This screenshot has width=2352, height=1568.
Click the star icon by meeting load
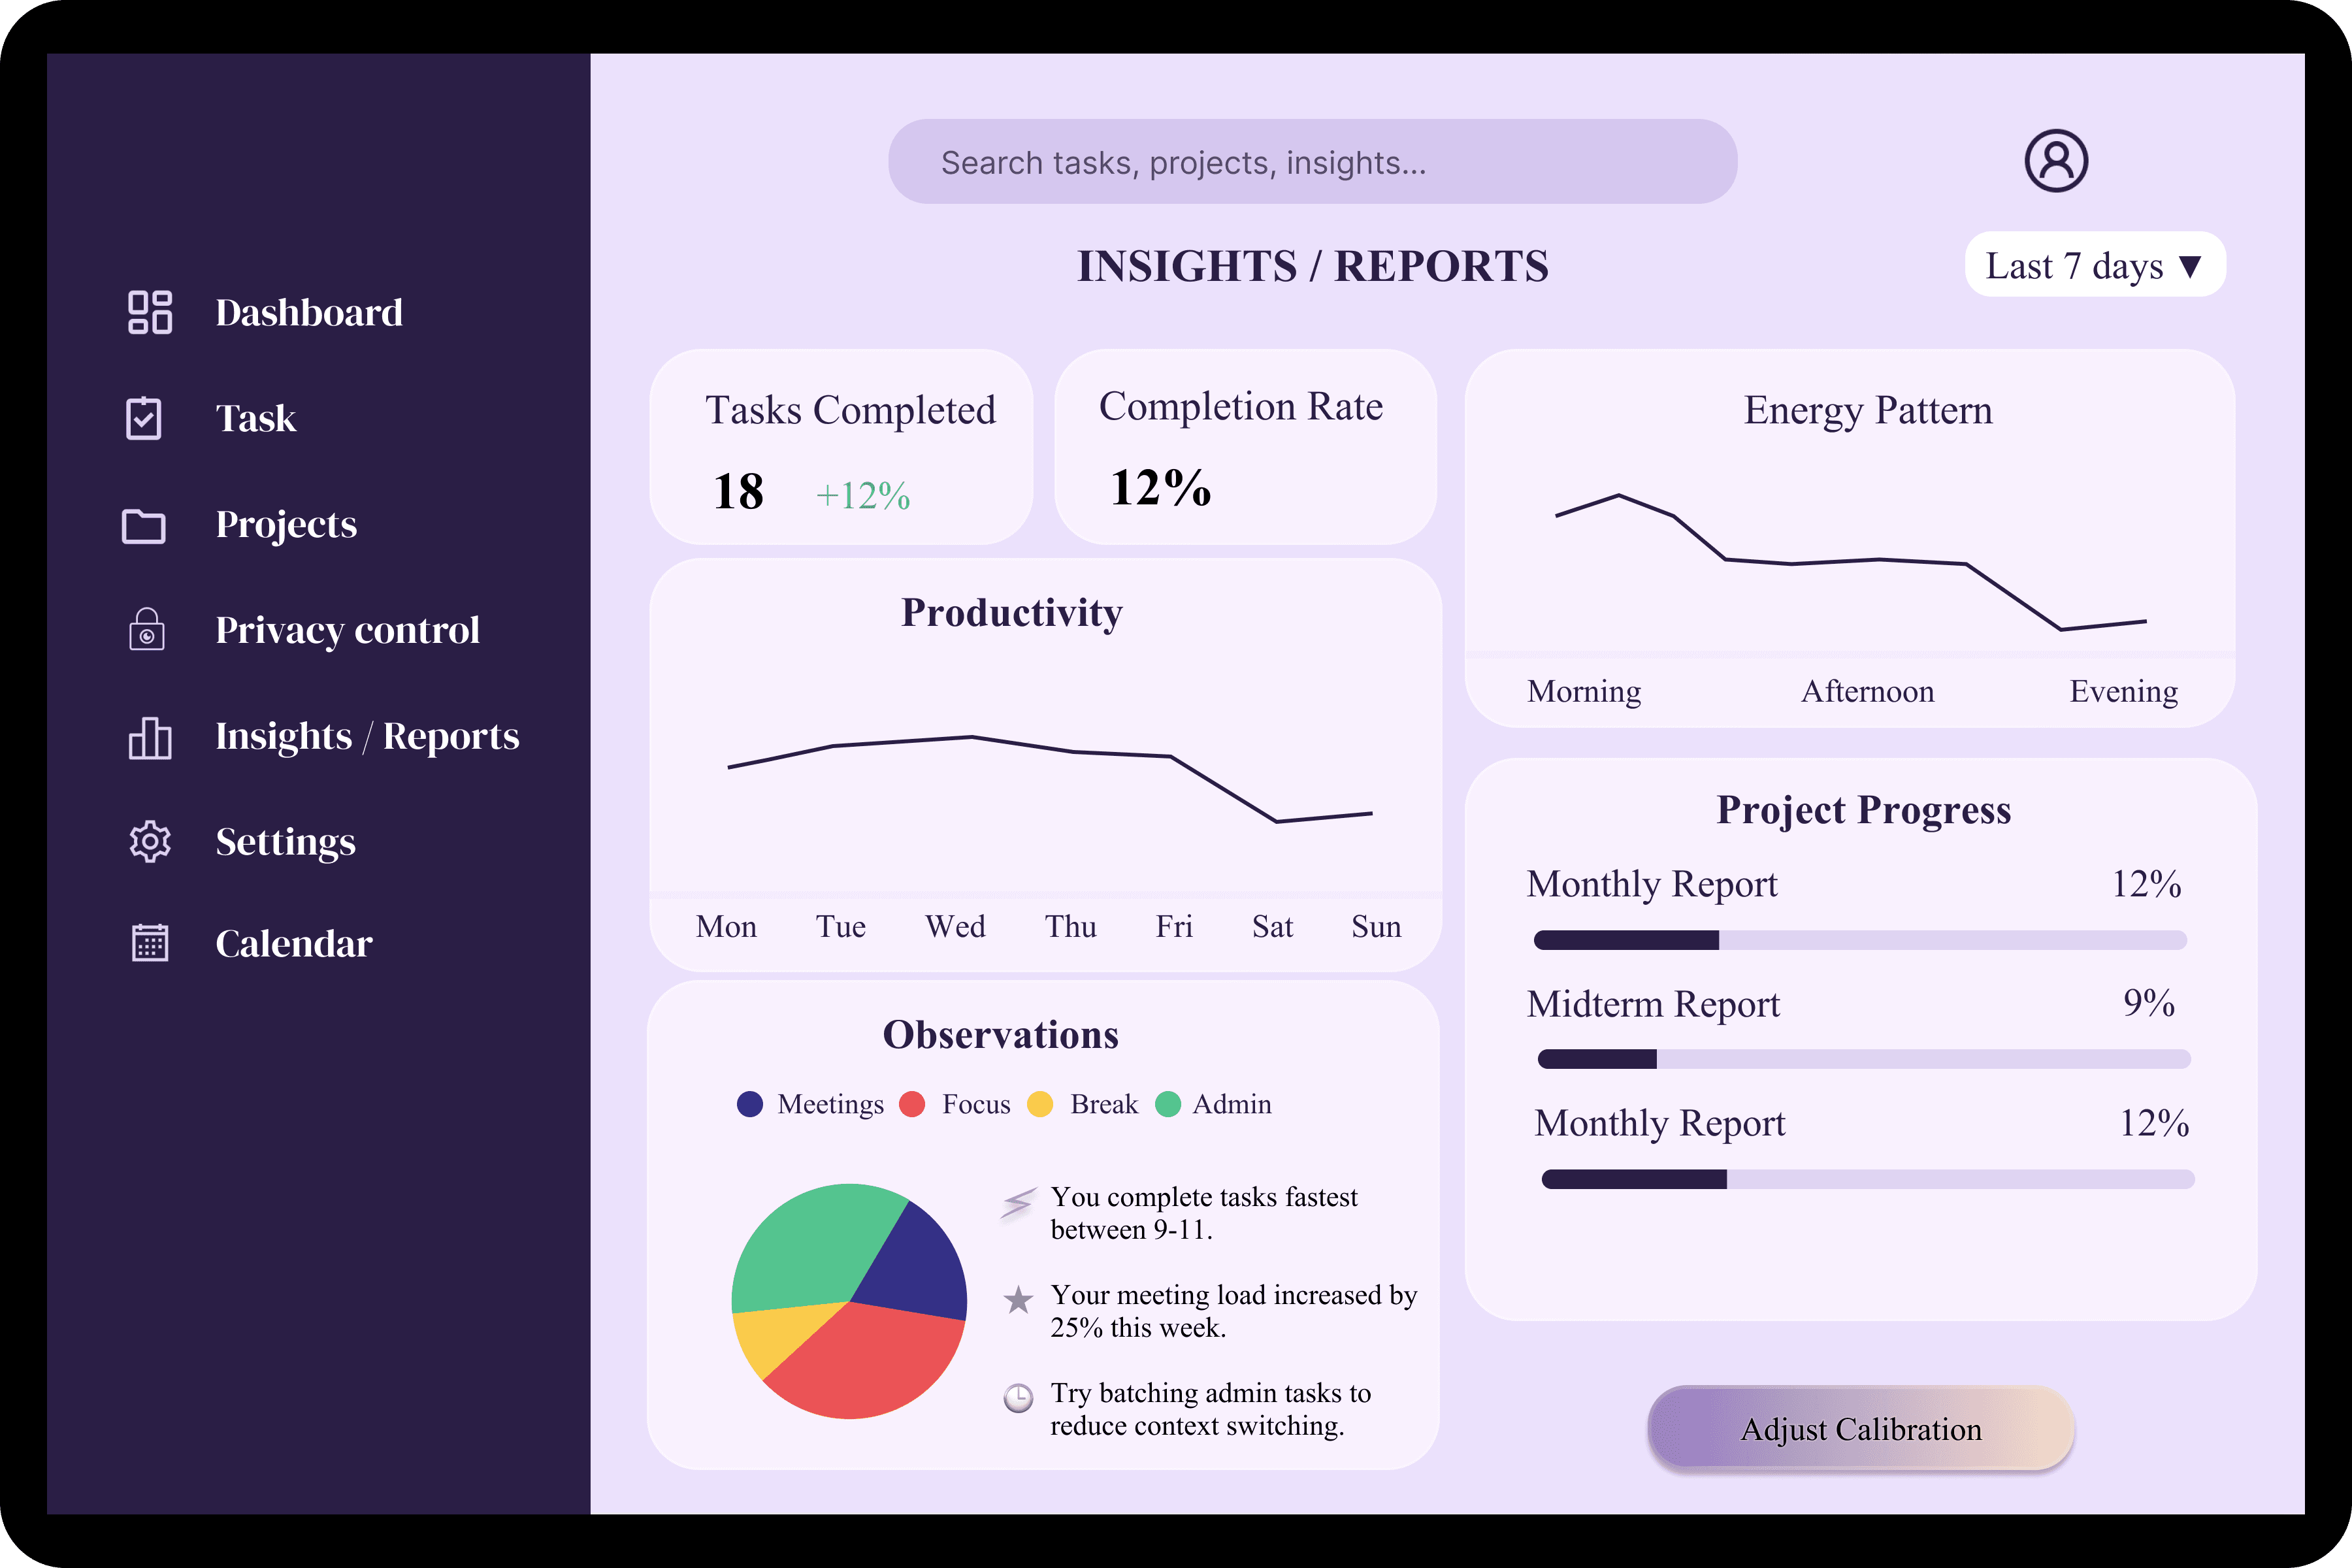click(1018, 1300)
